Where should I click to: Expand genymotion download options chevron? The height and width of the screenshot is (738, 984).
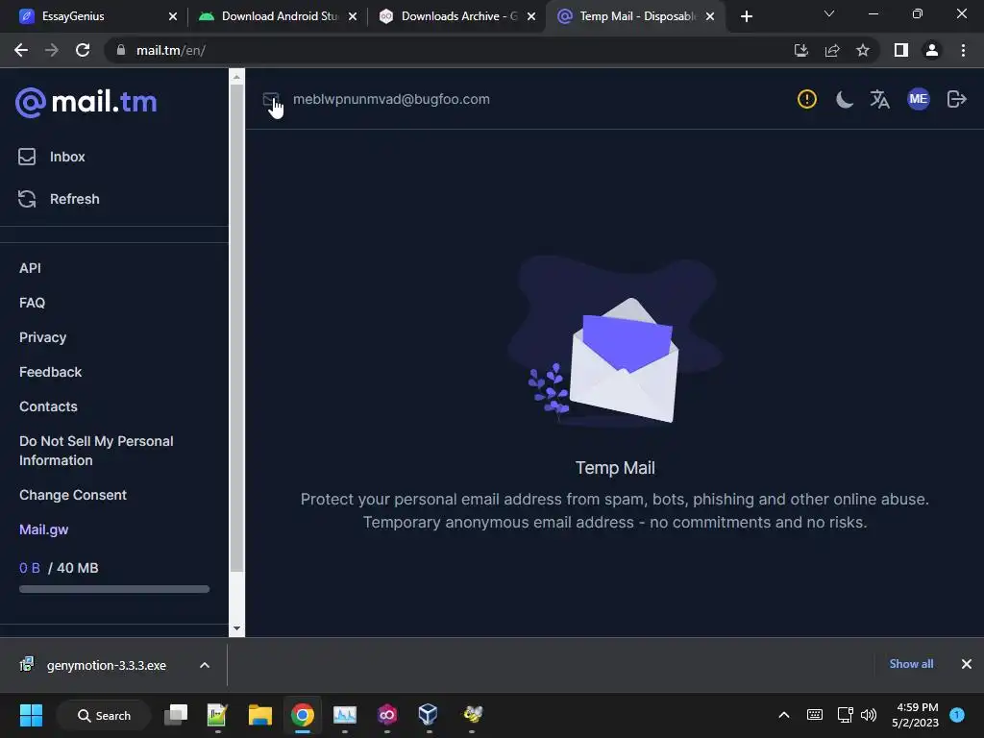(x=205, y=665)
